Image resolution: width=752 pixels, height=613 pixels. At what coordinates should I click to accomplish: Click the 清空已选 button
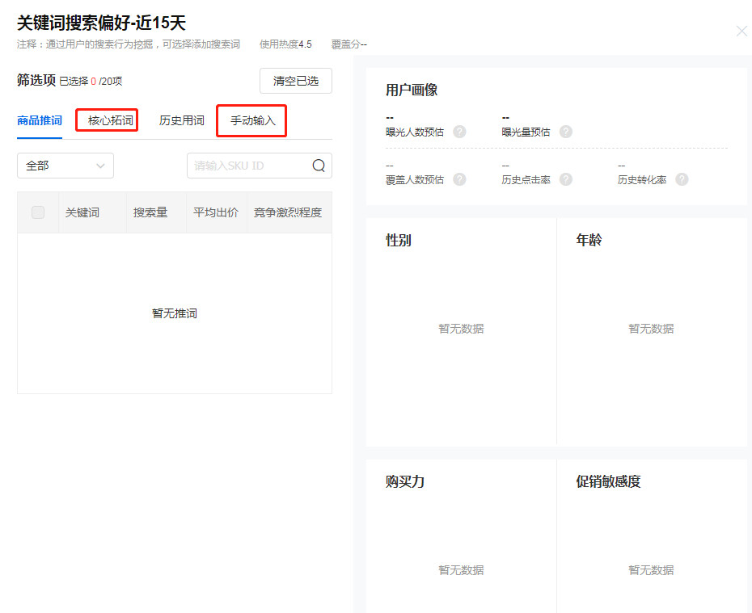coord(296,81)
